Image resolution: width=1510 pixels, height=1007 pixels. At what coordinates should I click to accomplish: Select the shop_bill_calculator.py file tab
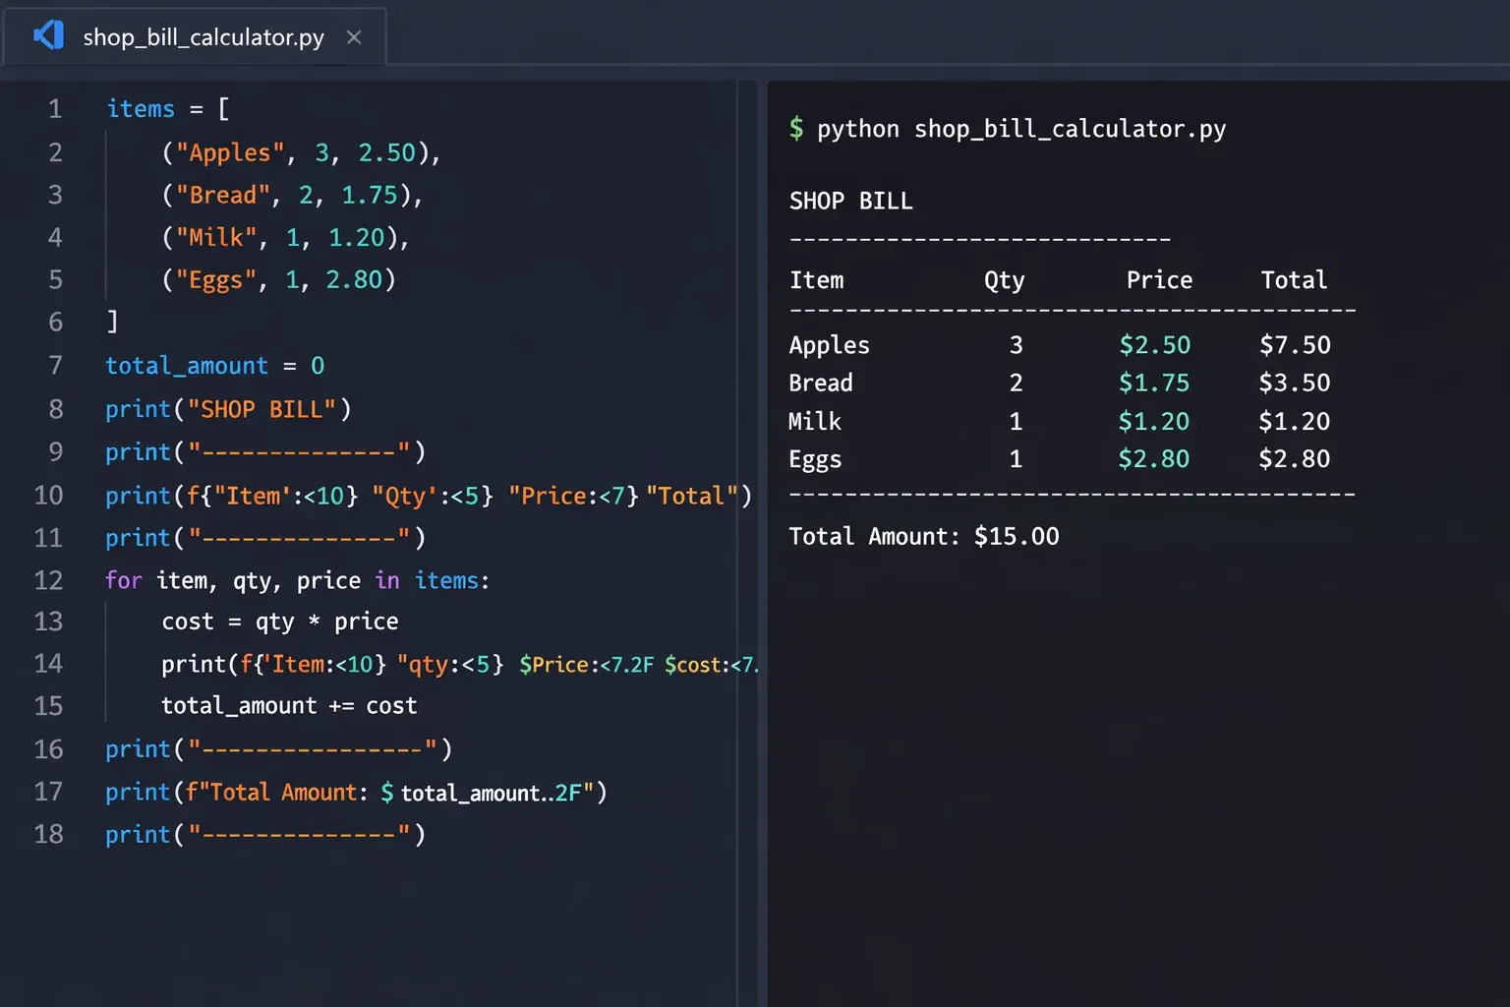[203, 37]
